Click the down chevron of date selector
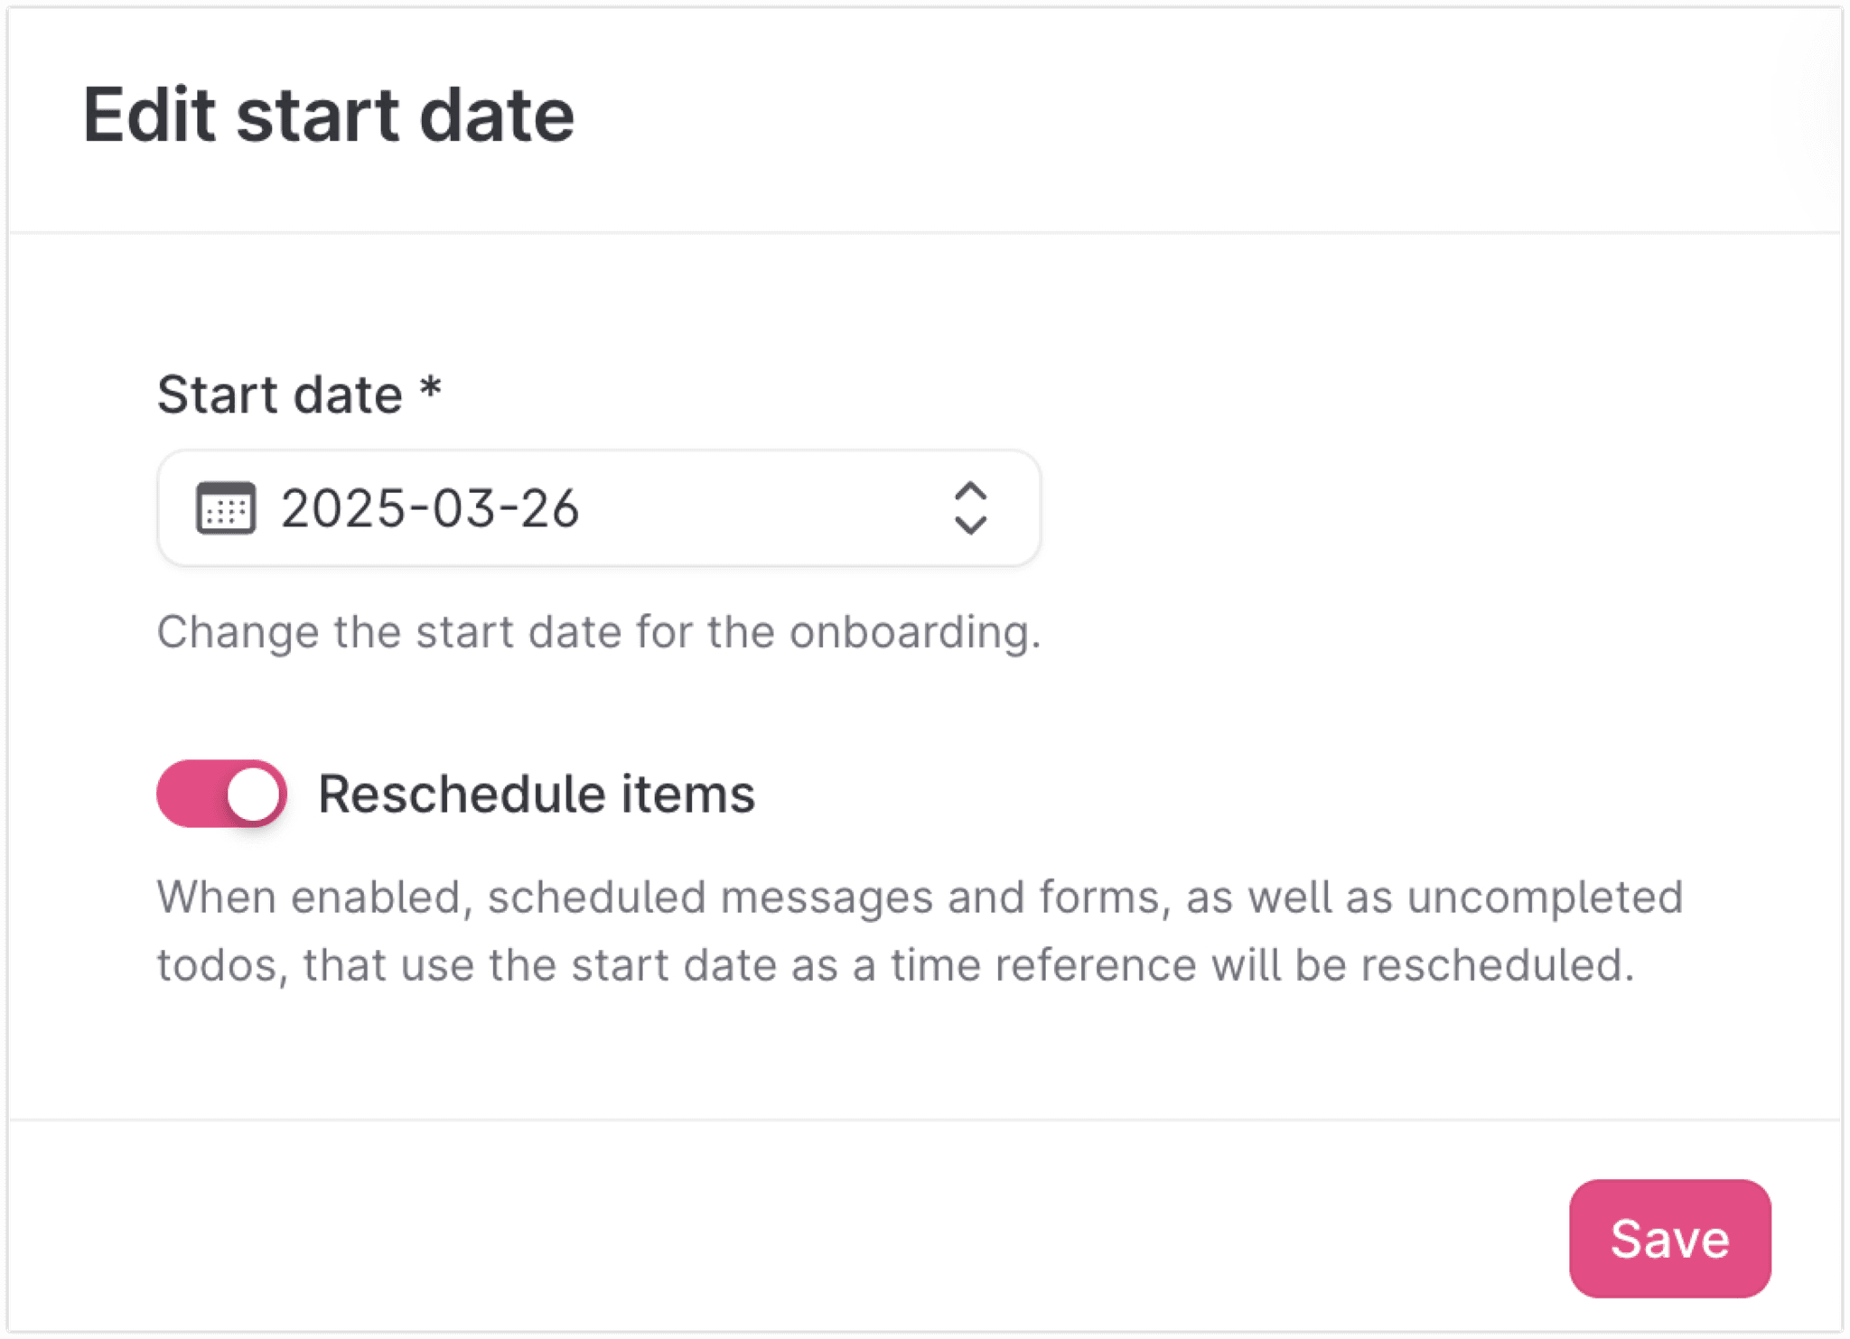Image resolution: width=1850 pixels, height=1339 pixels. 970,525
